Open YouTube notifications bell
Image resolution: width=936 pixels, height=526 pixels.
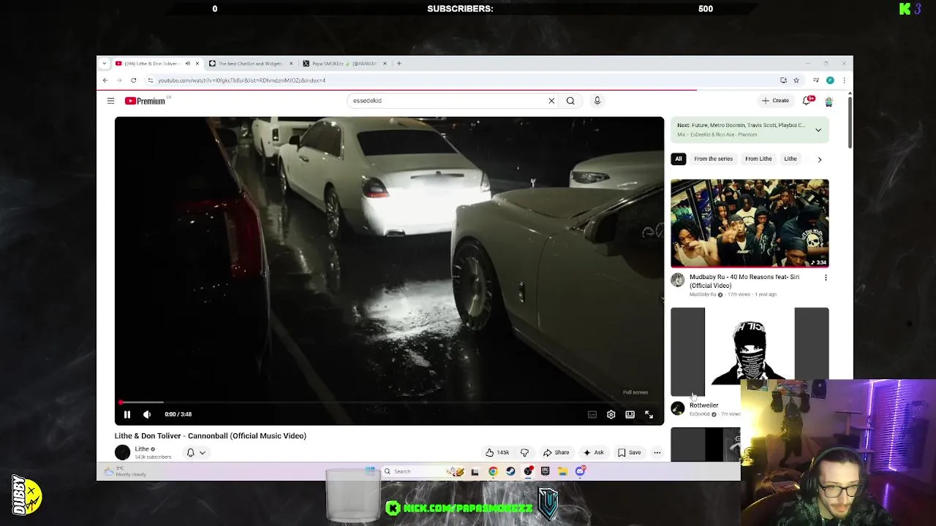(x=807, y=101)
